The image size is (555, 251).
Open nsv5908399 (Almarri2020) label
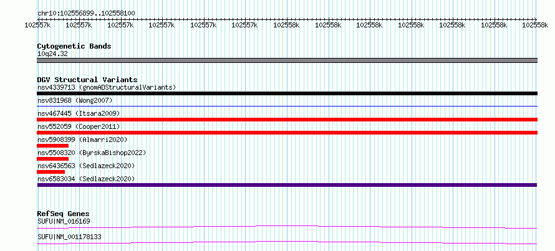point(82,140)
